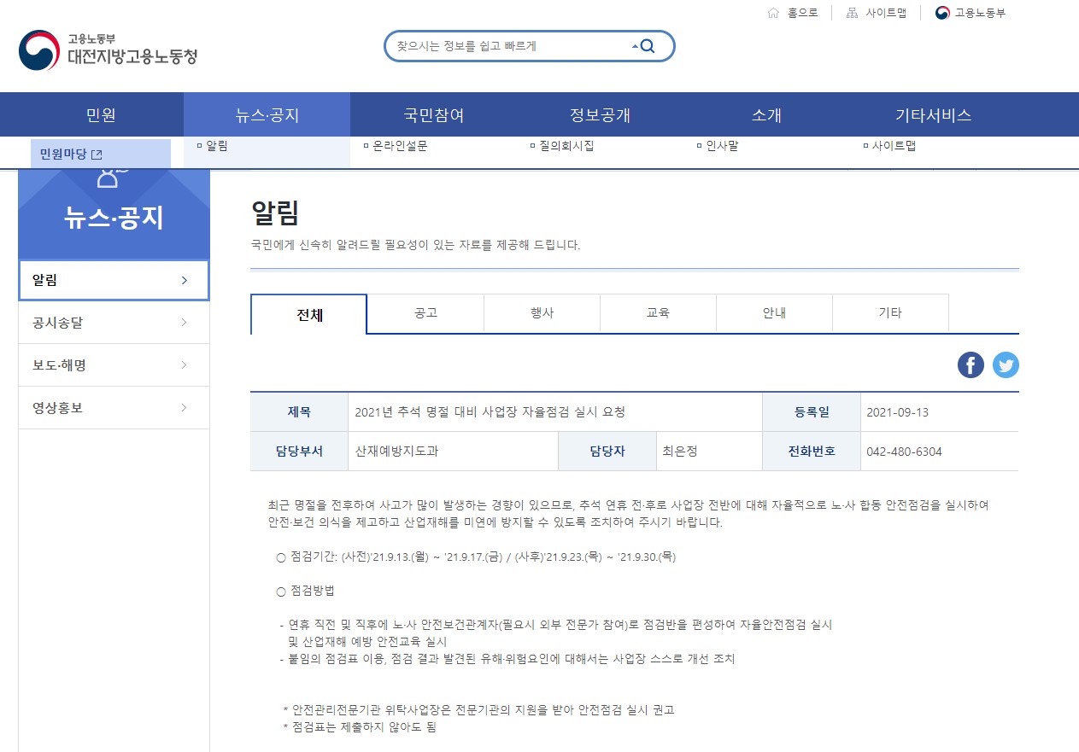Open the small arrow dropdown in search box
The height and width of the screenshot is (752, 1079).
(x=635, y=47)
